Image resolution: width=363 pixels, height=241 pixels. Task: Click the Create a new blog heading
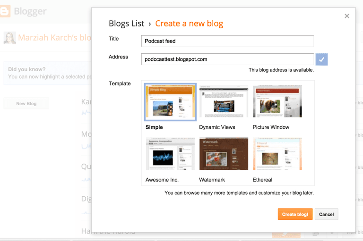(189, 23)
